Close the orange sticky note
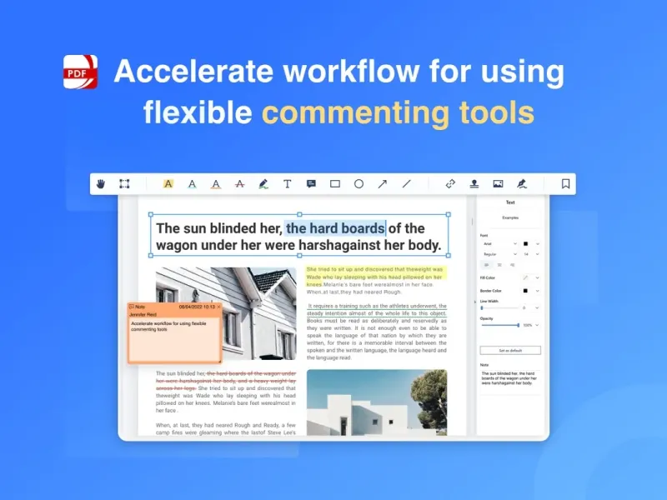 click(218, 307)
